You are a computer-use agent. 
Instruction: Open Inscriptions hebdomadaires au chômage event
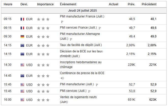click(x=81, y=65)
